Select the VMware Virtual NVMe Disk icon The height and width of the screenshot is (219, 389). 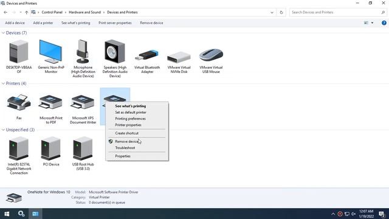[x=179, y=57]
